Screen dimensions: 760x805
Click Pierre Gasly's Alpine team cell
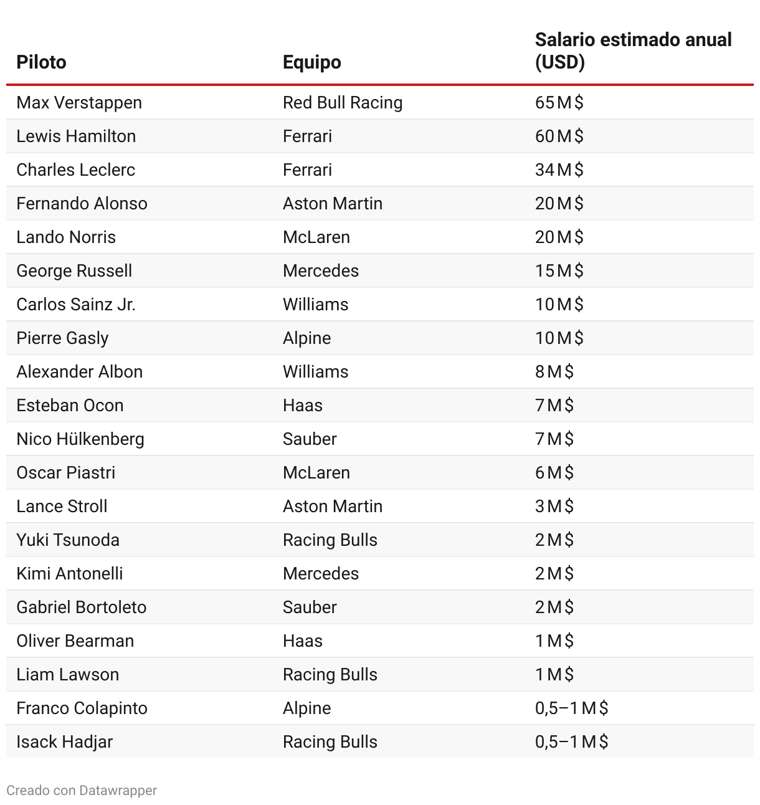306,338
